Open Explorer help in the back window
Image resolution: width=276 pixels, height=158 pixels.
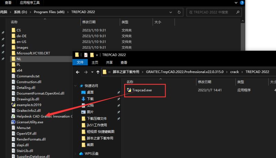tap(242, 3)
